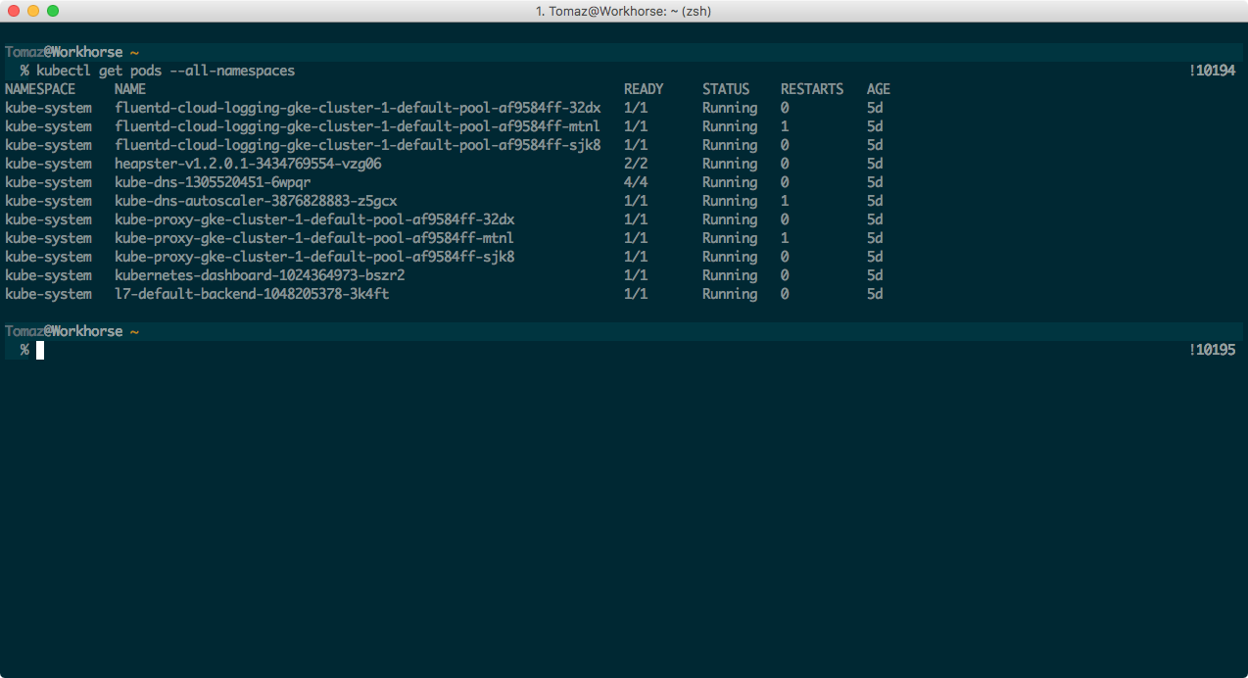1248x678 pixels.
Task: Click pod name heapster-v1.2.0.1-3434769554-vzg06
Action: click(248, 164)
